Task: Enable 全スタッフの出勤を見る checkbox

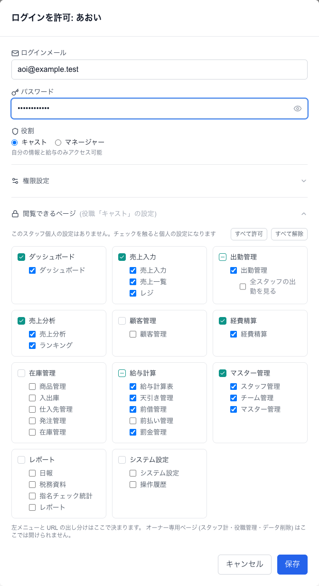Action: [x=243, y=287]
